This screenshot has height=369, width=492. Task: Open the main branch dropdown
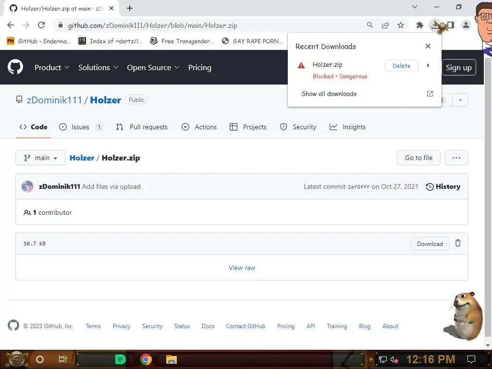pyautogui.click(x=40, y=158)
